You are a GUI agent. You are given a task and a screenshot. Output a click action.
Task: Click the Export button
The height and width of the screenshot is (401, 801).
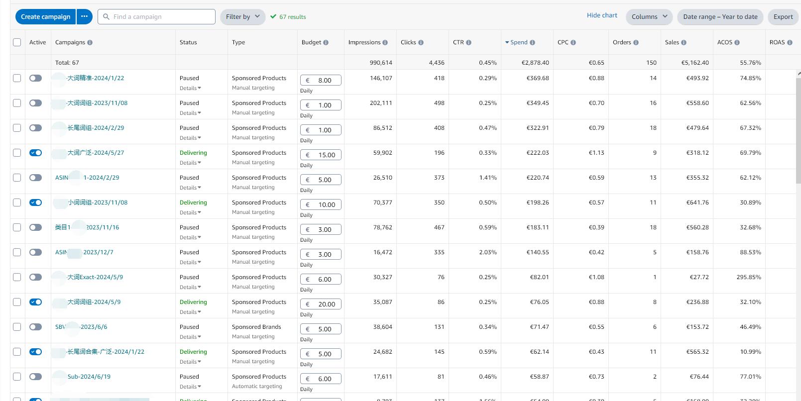click(x=783, y=17)
